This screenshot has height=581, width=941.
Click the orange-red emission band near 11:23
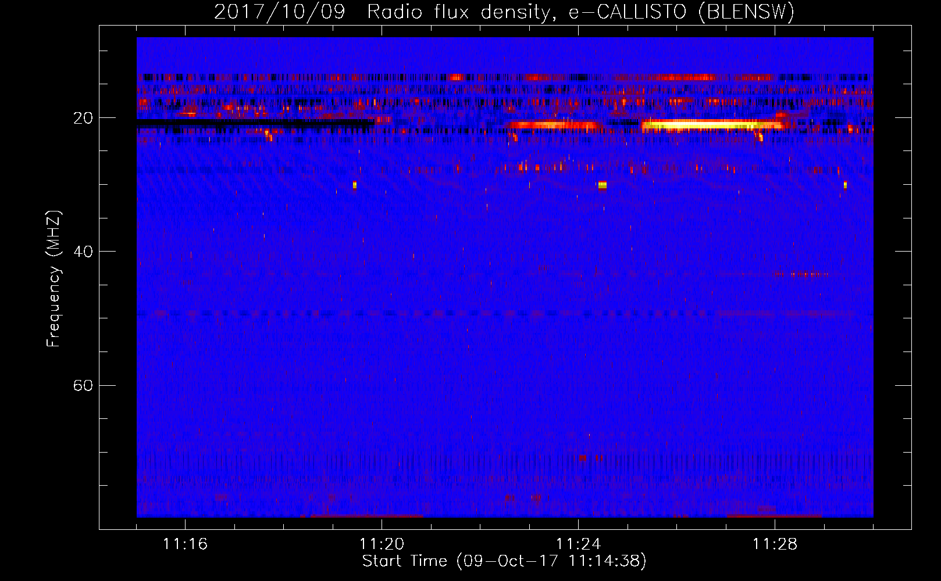(553, 125)
